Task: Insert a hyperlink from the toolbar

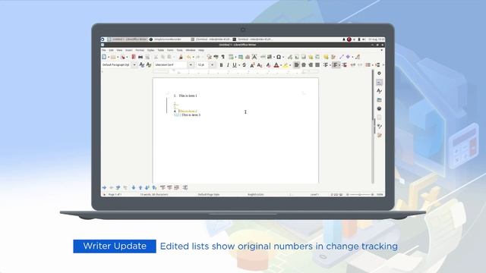Action: point(290,57)
